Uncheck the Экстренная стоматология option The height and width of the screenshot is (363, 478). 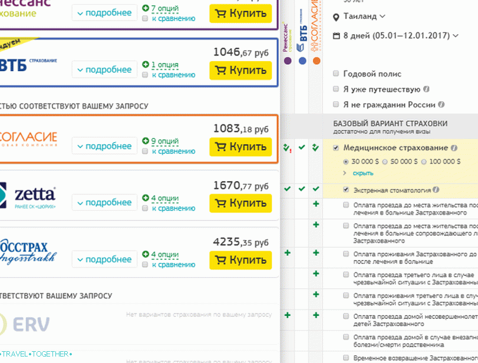346,190
